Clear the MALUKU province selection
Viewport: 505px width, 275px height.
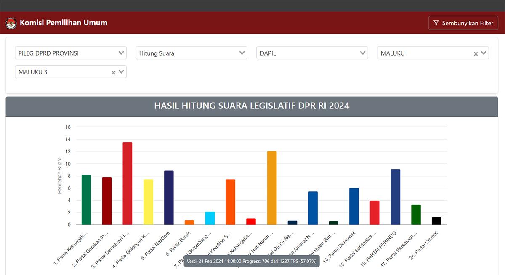click(x=476, y=53)
